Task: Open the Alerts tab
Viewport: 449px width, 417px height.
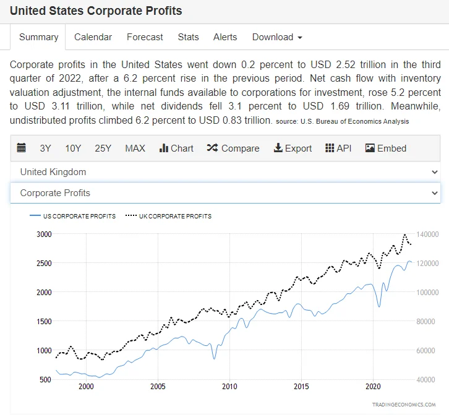Action: (x=225, y=37)
